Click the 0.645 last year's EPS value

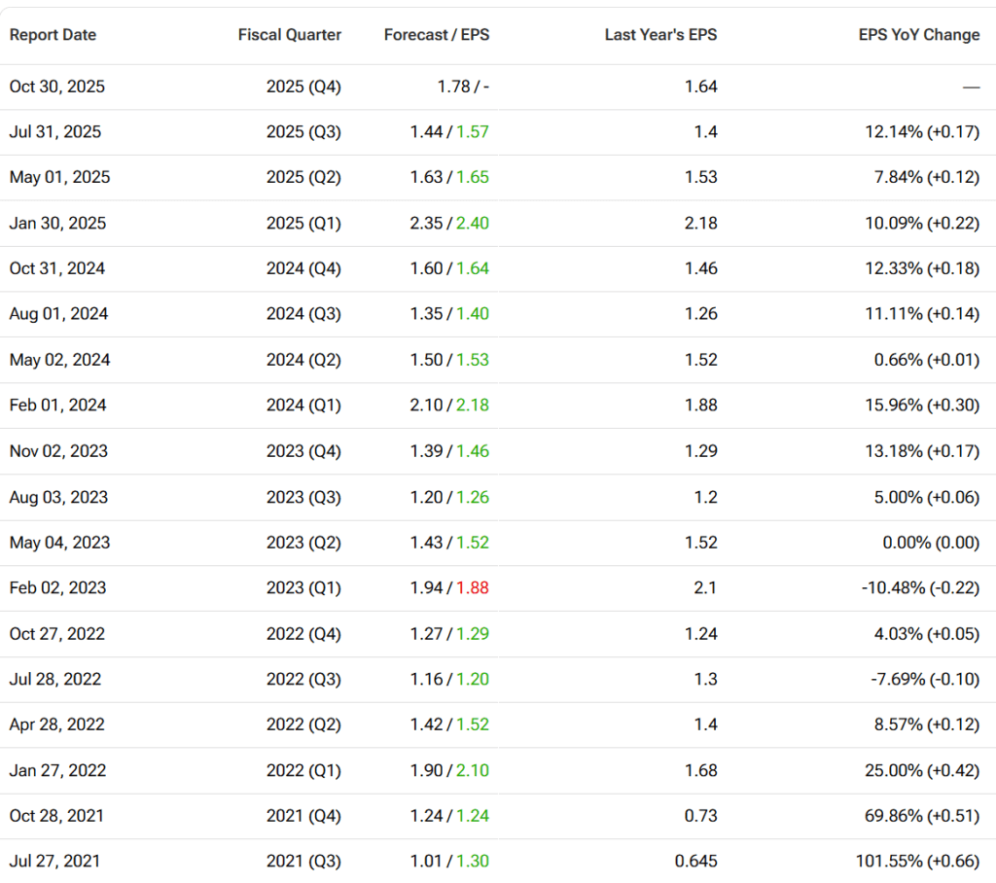(x=695, y=861)
